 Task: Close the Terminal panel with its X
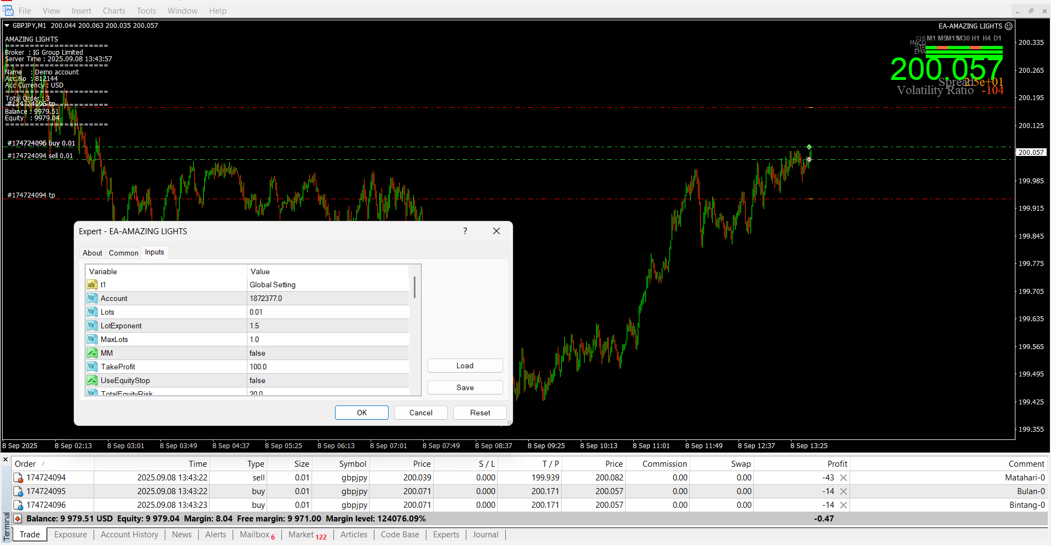[5, 460]
